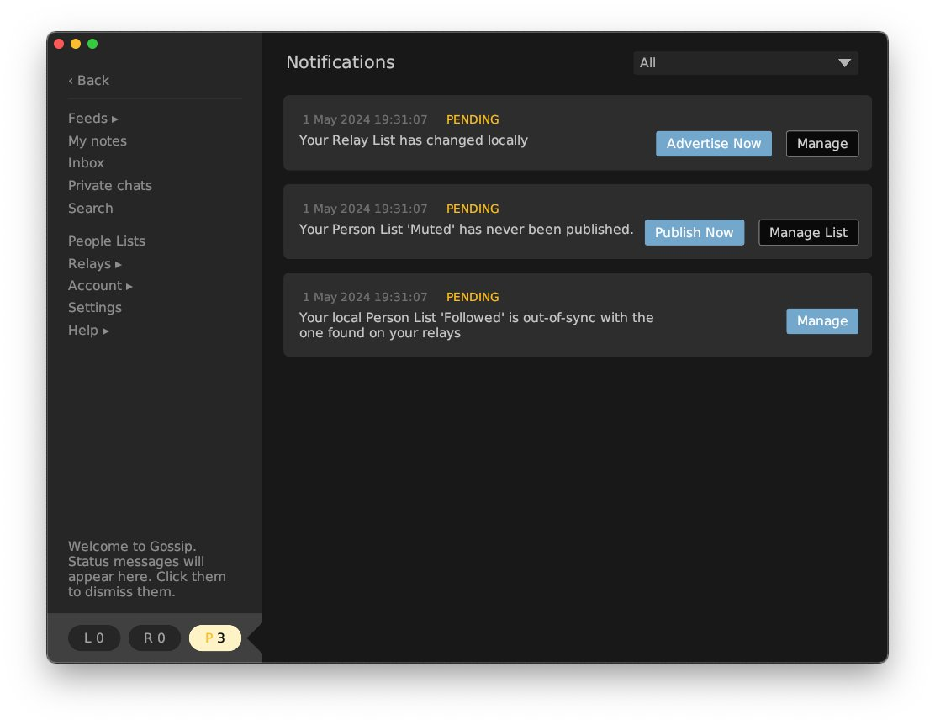Screen dimensions: 935x725
Task: Click Manage List for Muted list
Action: (808, 233)
